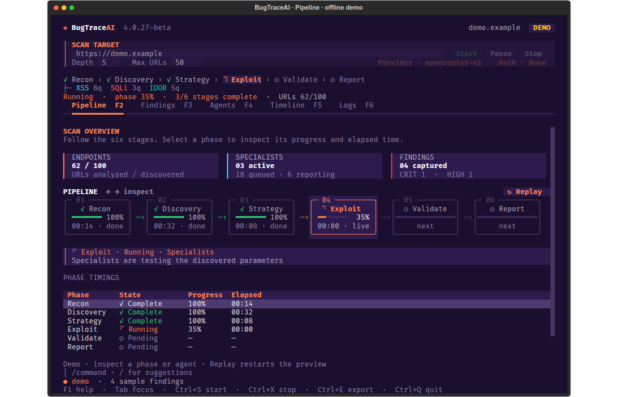Click the orange demo status dot
The image size is (618, 397).
click(x=65, y=382)
